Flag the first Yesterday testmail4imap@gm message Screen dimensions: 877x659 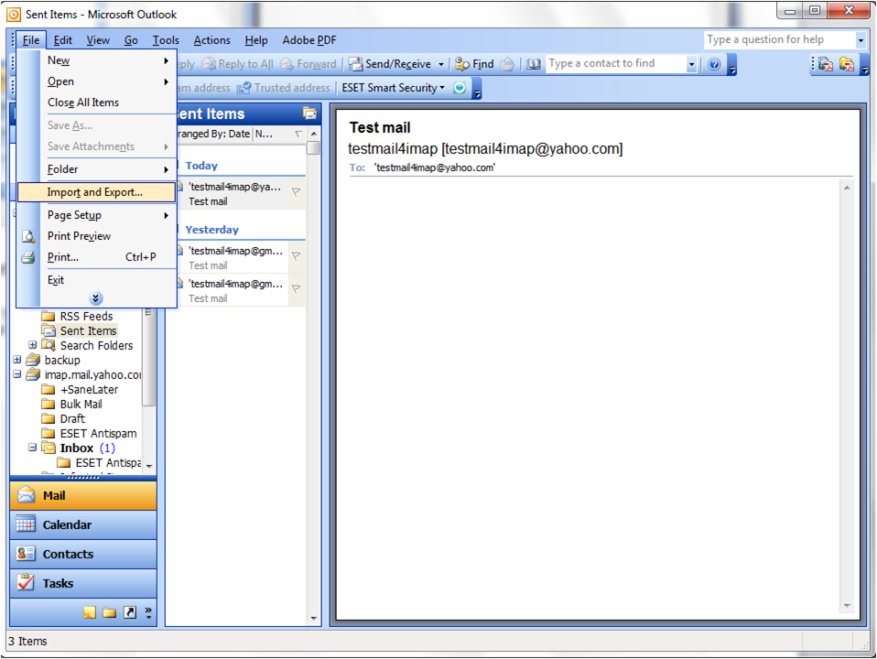click(297, 255)
